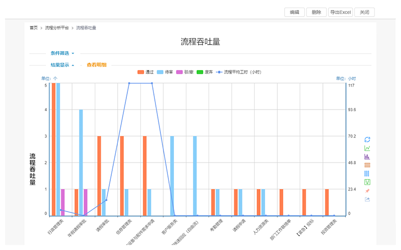Viewport: 401px width, 250px height.
Task: Click the refresh chart icon
Action: tap(367, 139)
